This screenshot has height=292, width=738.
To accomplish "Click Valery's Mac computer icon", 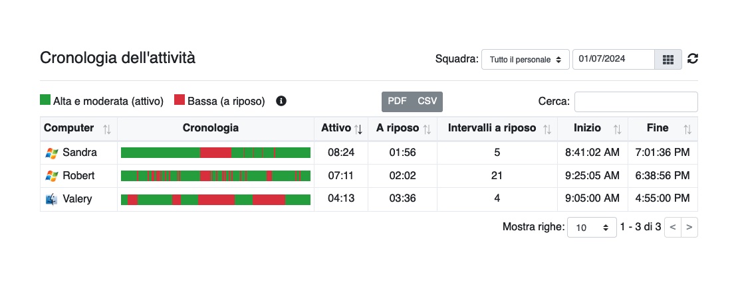I will 51,199.
